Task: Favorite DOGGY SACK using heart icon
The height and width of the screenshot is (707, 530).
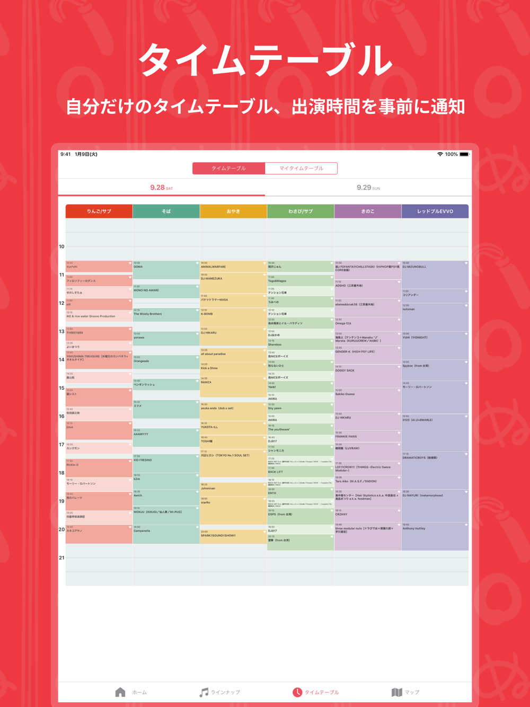Action: tap(399, 367)
